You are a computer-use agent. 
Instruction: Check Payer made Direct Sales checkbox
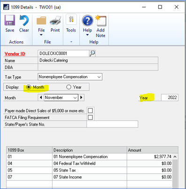(90, 111)
